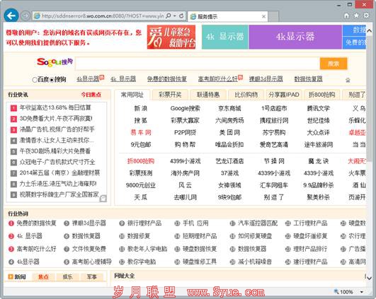Select the 军事 news tab
Image resolution: width=376 pixels, height=299 pixels.
tap(91, 277)
